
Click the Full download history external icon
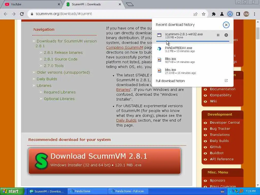(x=226, y=80)
